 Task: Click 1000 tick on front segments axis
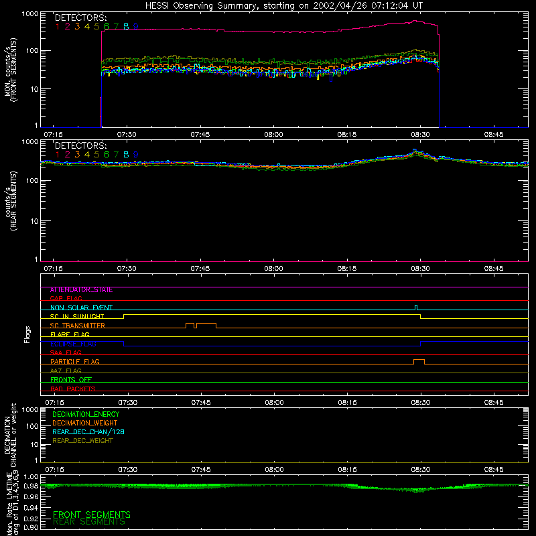pyautogui.click(x=30, y=14)
